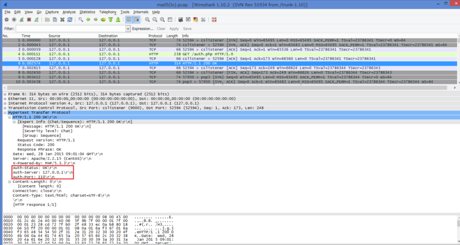The height and width of the screenshot is (245, 460).
Task: Collapse the Expert Info subtree
Action: [x=14, y=122]
